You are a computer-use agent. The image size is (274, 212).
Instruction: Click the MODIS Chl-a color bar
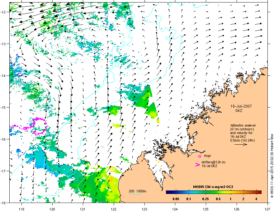[x=214, y=192]
